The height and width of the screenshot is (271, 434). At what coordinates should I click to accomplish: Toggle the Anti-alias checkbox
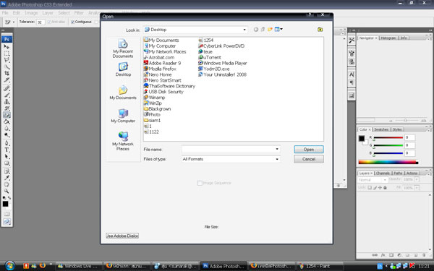click(49, 22)
